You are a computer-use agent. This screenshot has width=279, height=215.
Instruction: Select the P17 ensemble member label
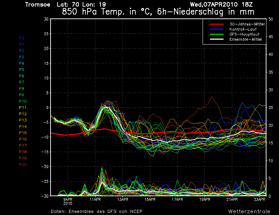[x=22, y=145]
